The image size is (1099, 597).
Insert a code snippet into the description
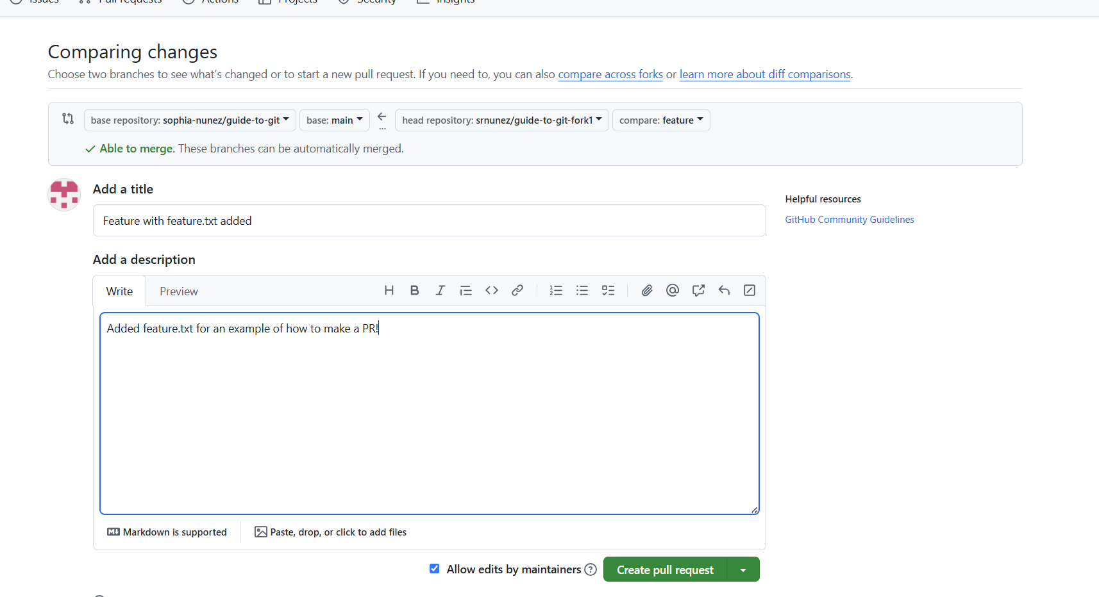click(x=491, y=290)
